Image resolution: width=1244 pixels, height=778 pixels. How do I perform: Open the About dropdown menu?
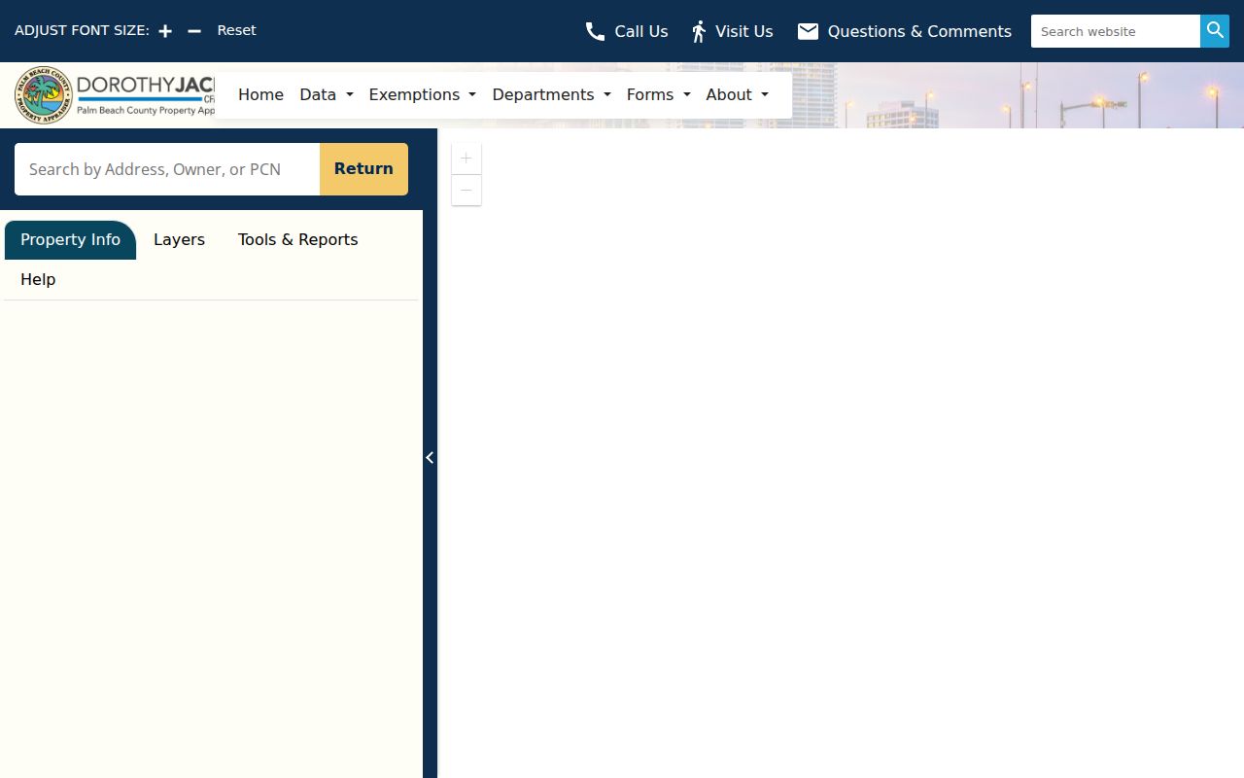(738, 94)
